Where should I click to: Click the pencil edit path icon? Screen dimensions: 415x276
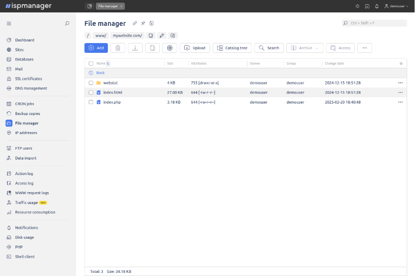(162, 36)
